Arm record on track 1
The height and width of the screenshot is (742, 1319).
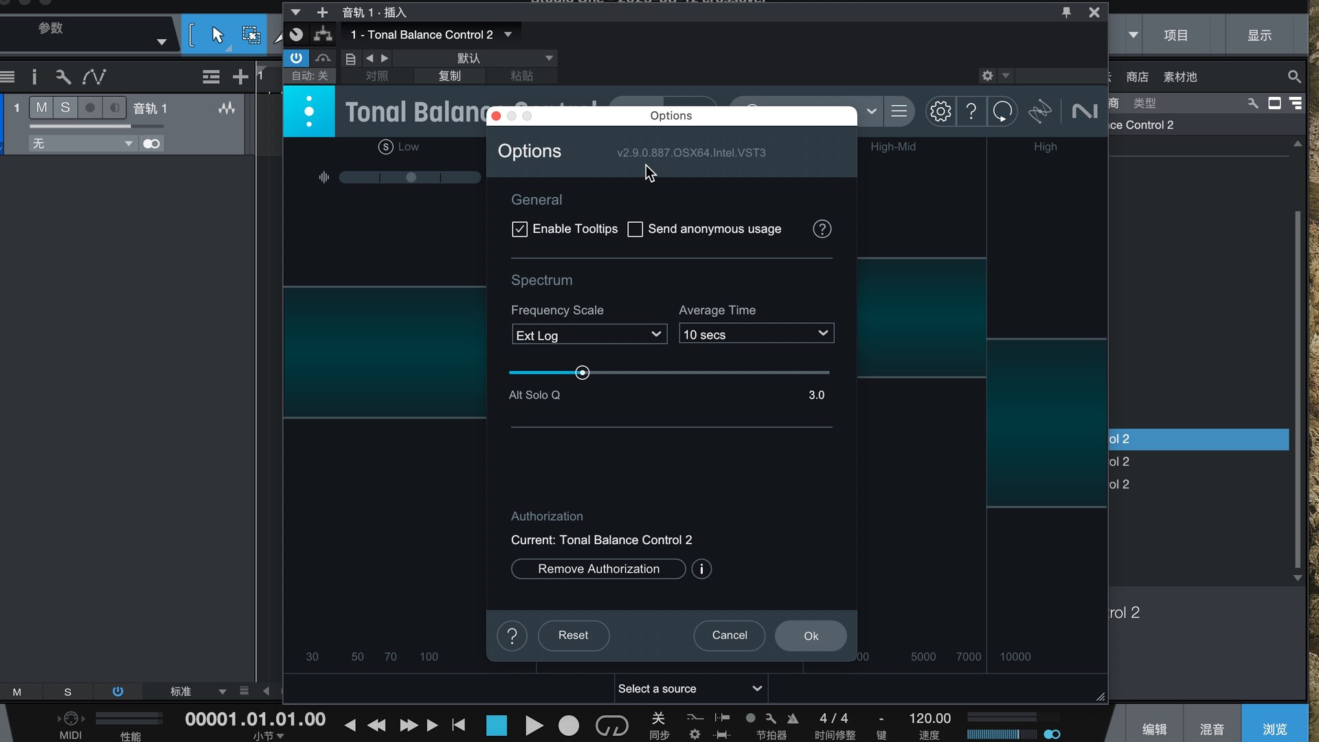pos(89,108)
